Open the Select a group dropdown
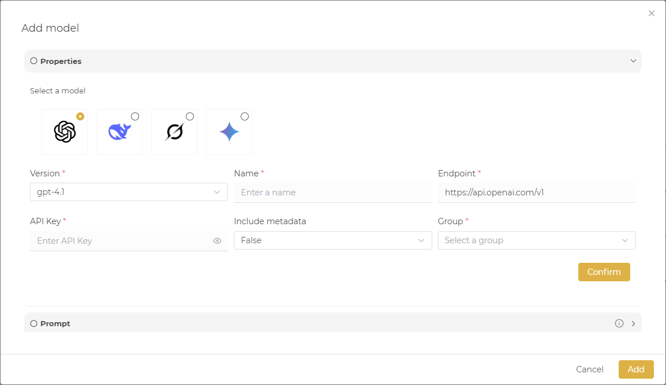The height and width of the screenshot is (385, 666). pyautogui.click(x=537, y=240)
